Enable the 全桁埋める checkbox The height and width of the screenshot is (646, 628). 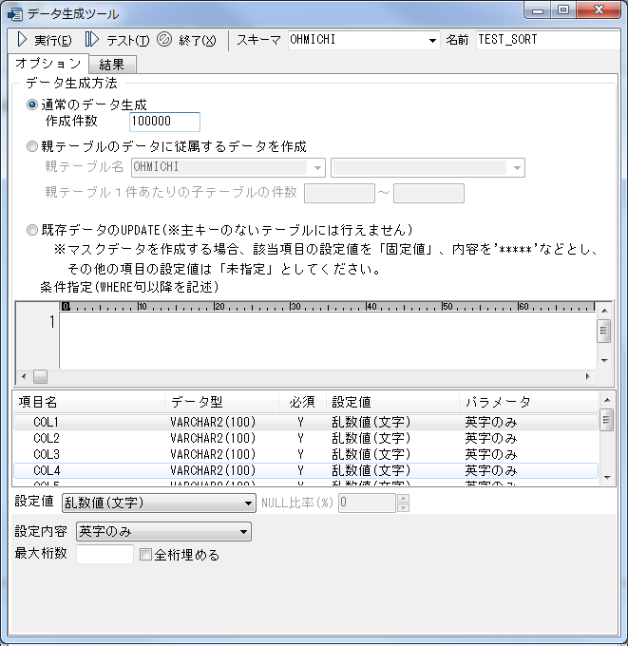point(146,555)
